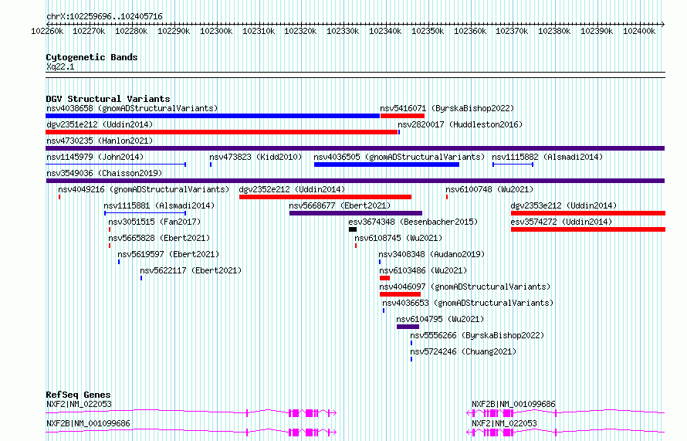Click the nsv1145979 John2014 variant line
This screenshot has height=441, width=687.
(116, 165)
